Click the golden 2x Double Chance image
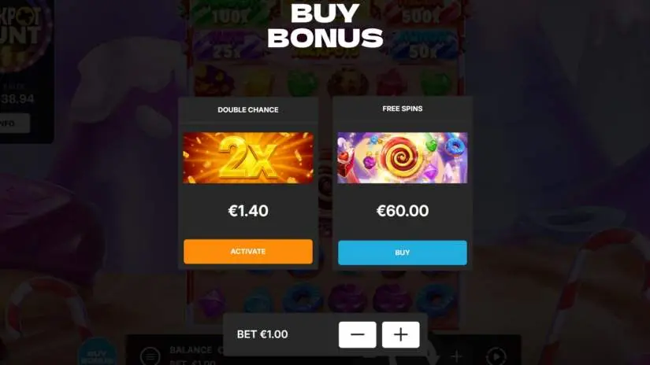The width and height of the screenshot is (650, 365). coord(248,157)
